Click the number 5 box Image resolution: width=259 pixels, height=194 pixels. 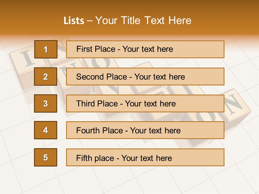46,157
